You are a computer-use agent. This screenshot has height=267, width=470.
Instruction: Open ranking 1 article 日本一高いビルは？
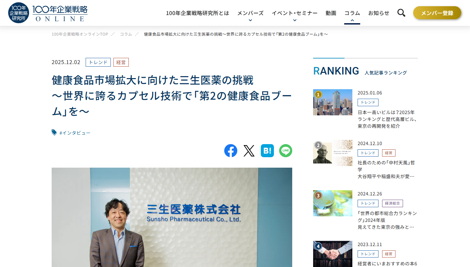pyautogui.click(x=387, y=119)
